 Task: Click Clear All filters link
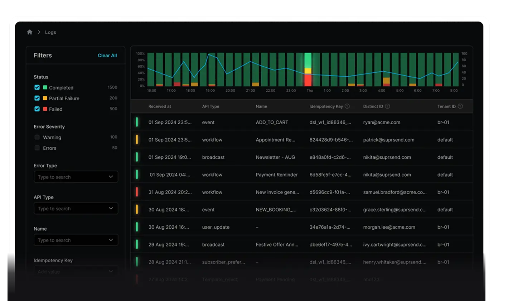click(107, 56)
